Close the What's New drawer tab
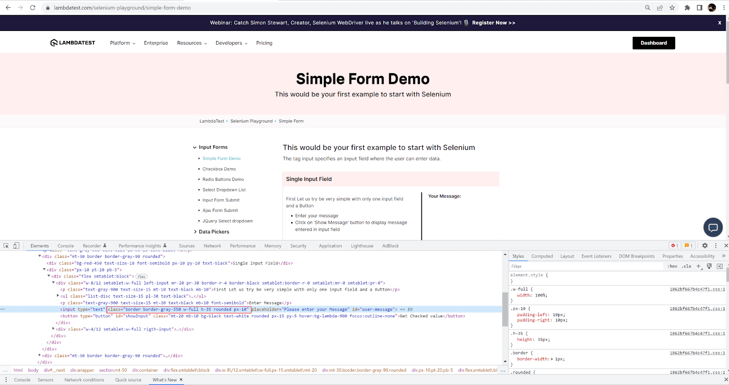The width and height of the screenshot is (729, 385). [181, 380]
